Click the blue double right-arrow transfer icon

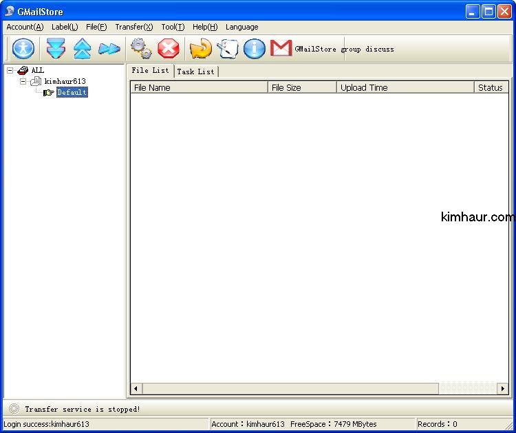[109, 49]
